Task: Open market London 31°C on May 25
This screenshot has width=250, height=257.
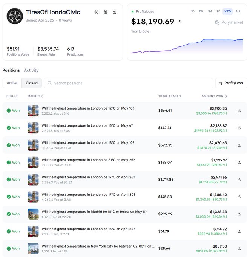Action: 88,160
